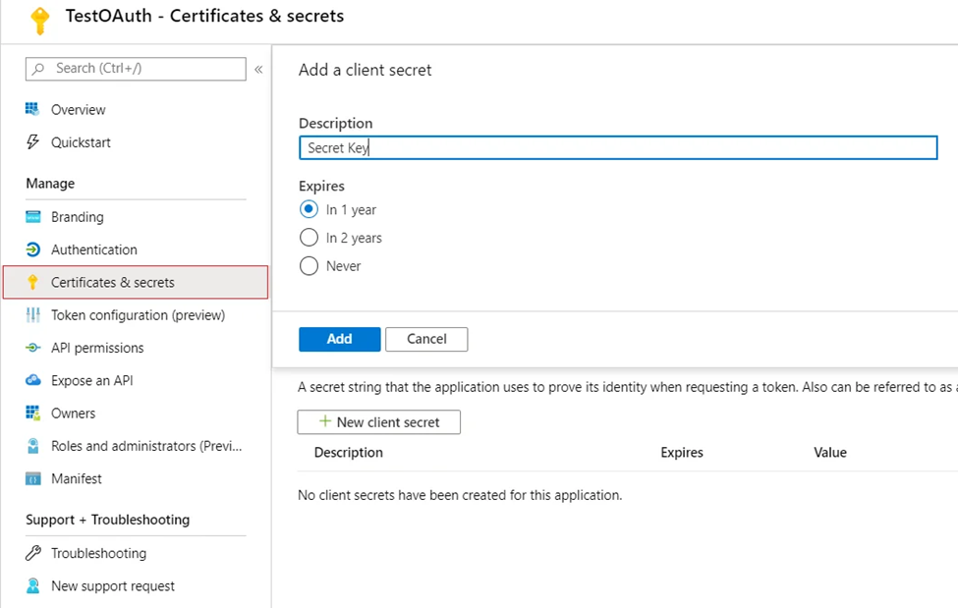Choose Never for secret expiration
The width and height of the screenshot is (958, 608).
tap(310, 266)
